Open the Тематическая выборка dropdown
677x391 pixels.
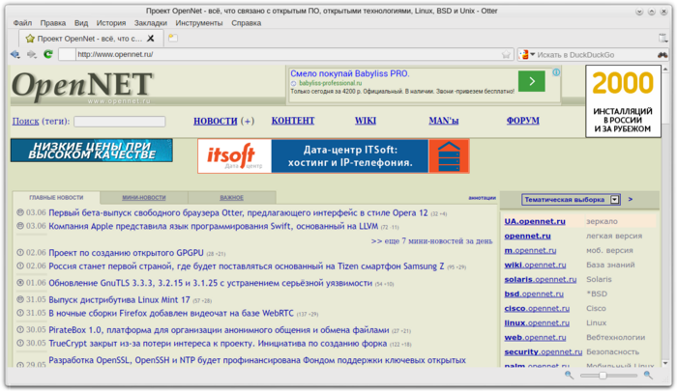pyautogui.click(x=571, y=200)
